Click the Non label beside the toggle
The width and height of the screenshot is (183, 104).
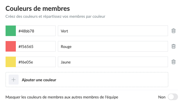pyautogui.click(x=162, y=97)
